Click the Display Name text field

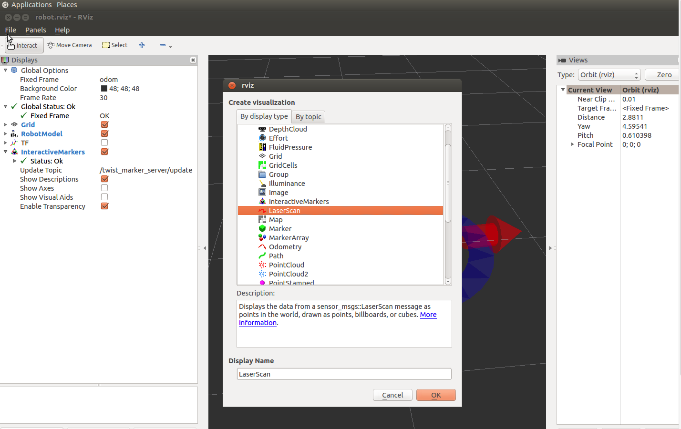pos(344,374)
